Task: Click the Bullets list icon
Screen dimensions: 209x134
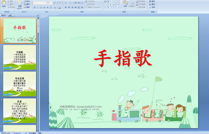Action: (66, 3)
